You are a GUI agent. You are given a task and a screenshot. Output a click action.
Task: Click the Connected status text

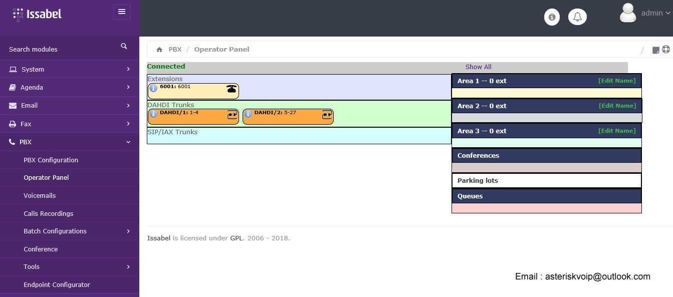tap(166, 66)
